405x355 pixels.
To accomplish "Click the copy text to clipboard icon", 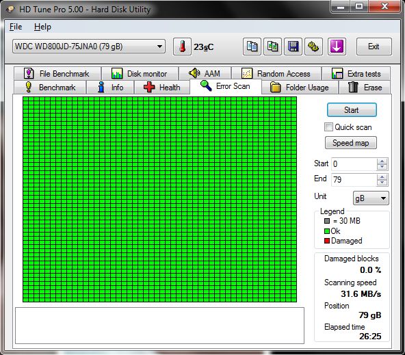I will point(252,47).
